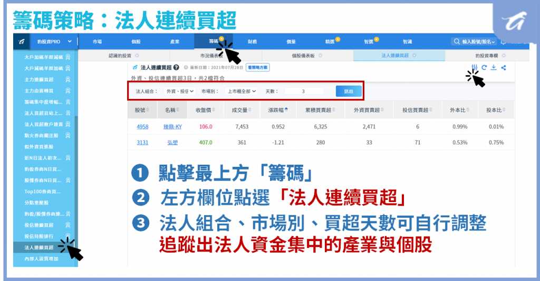540x281 pixels.
Task: Close the 認識豹投資 tab
Action: click(x=137, y=55)
